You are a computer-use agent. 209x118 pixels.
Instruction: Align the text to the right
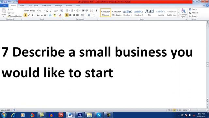coord(74,15)
